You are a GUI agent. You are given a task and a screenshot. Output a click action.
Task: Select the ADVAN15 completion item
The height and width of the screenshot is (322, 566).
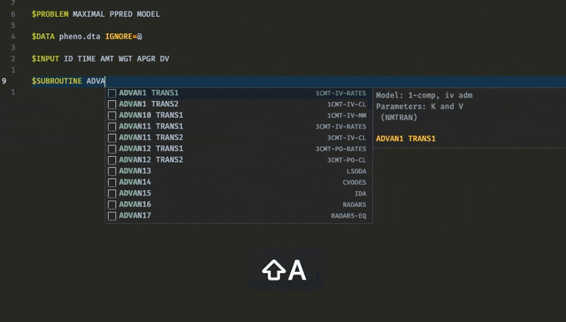[x=238, y=193]
